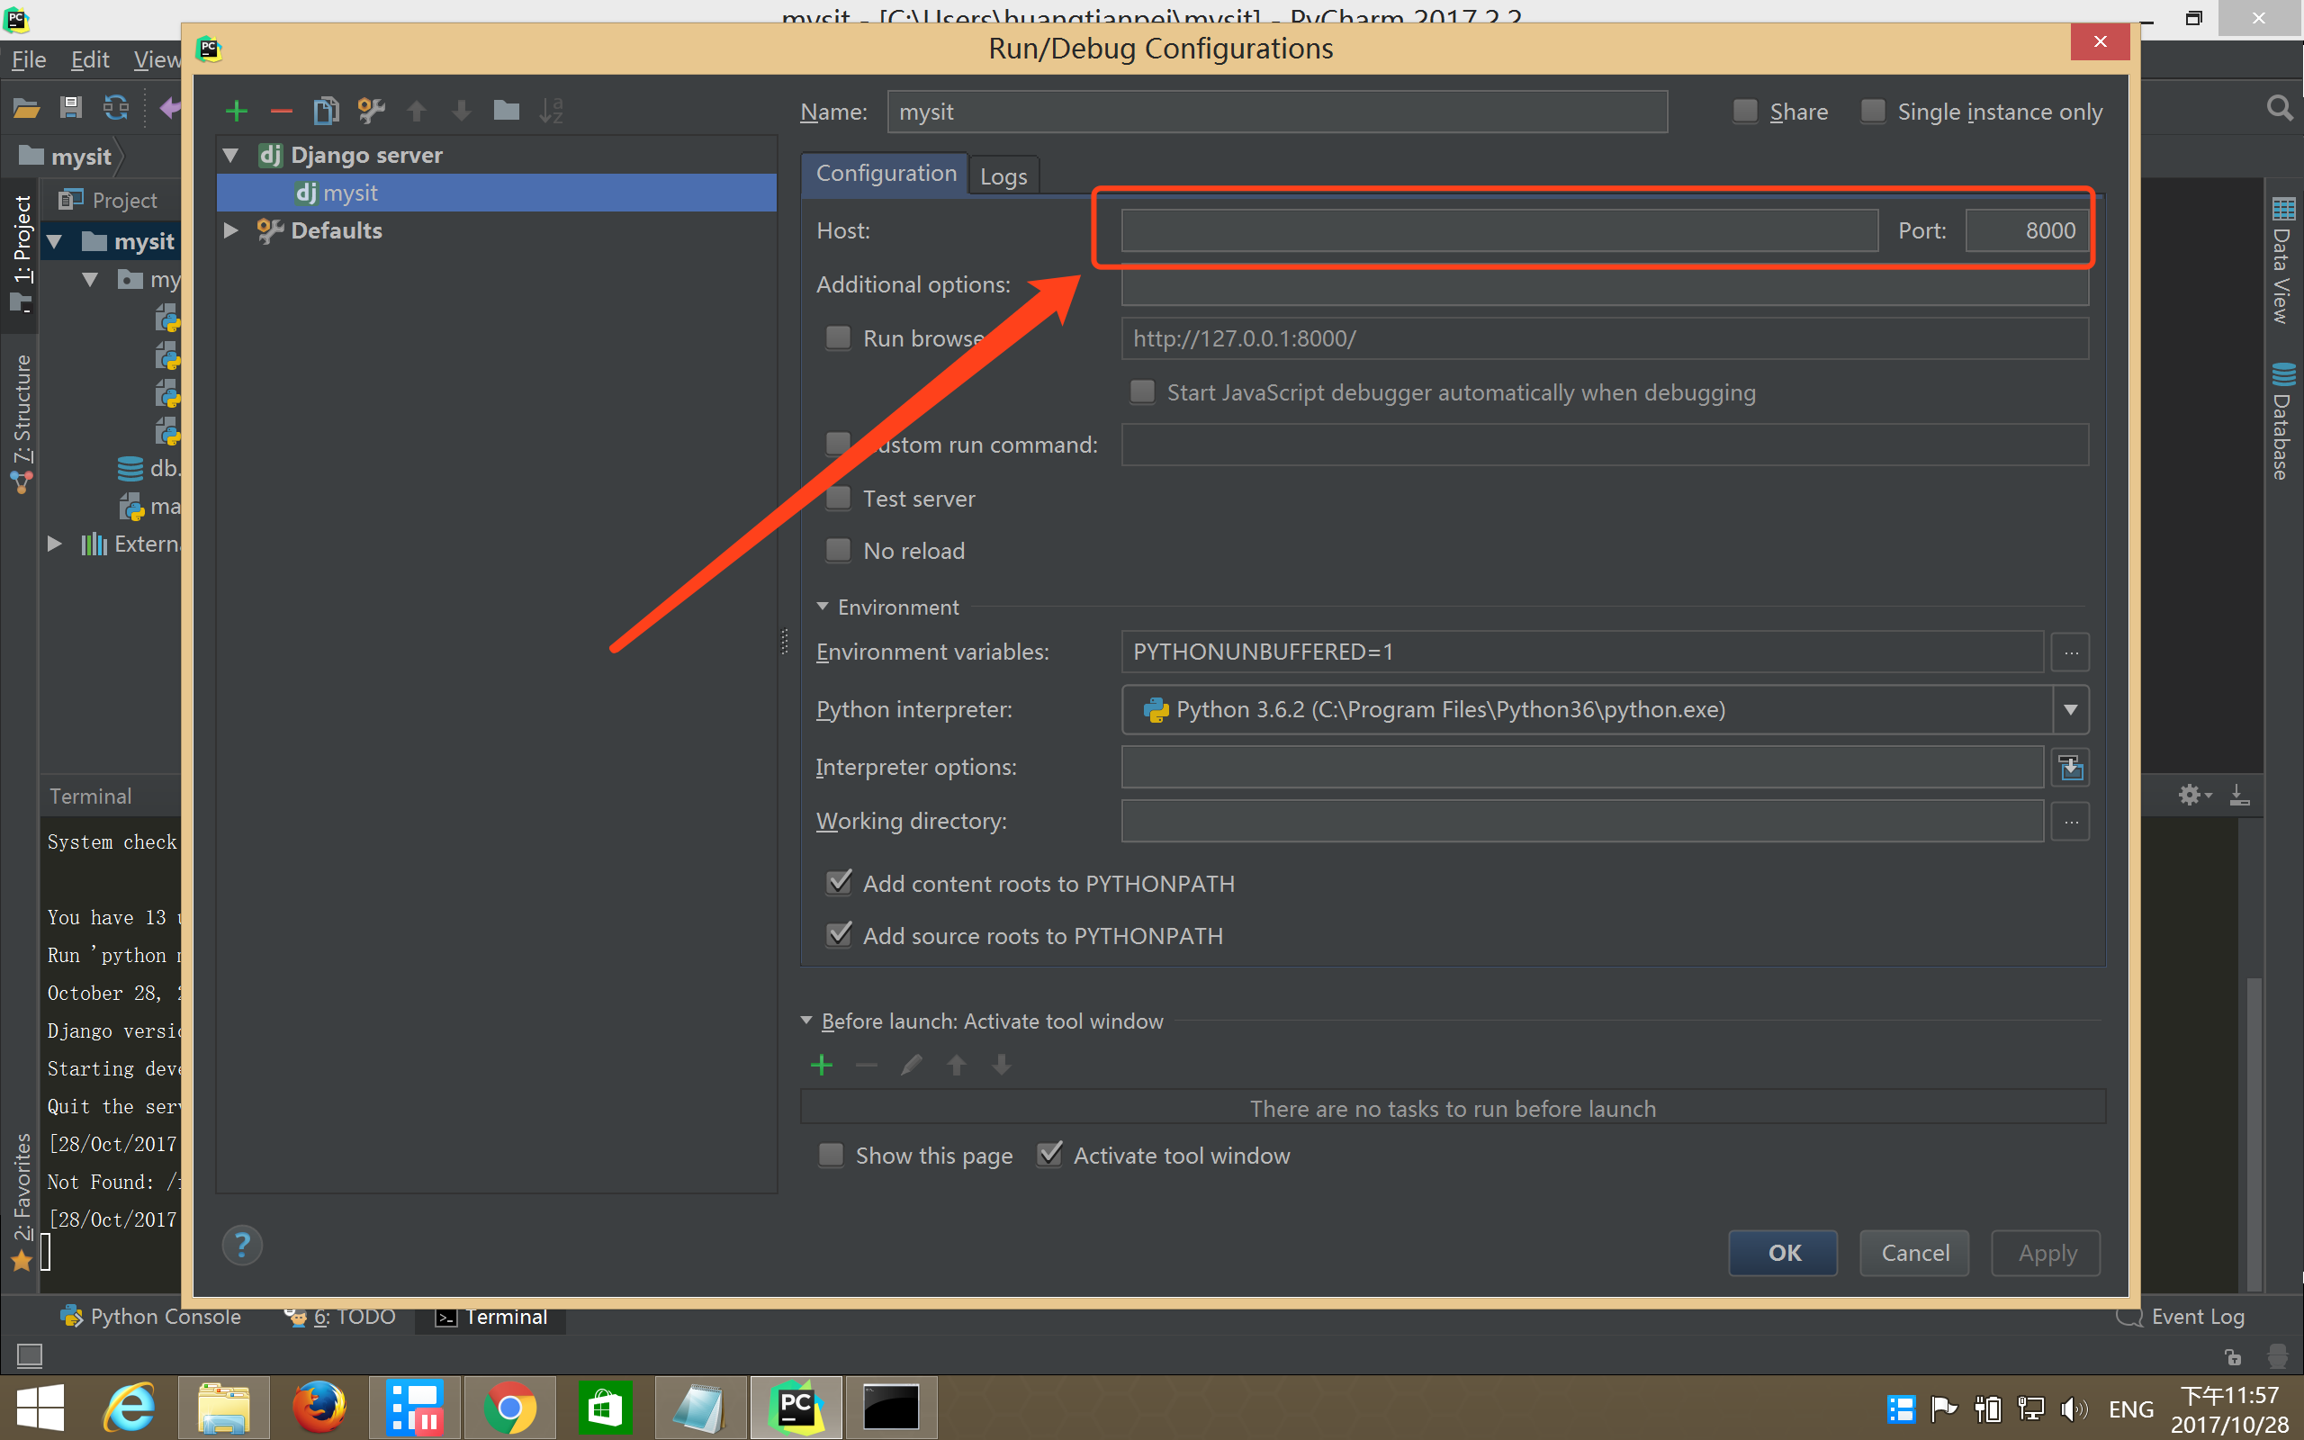Expand the interpreter options field
Screen dimensions: 2304x1440
(x=2071, y=767)
